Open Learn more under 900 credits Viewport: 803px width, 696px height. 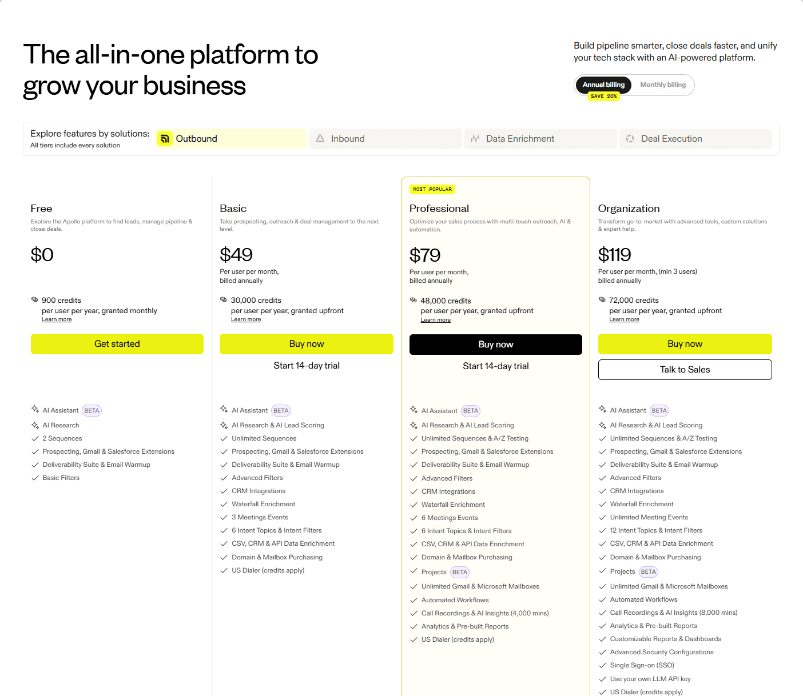57,319
